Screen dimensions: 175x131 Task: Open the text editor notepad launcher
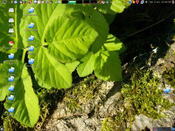39,2
